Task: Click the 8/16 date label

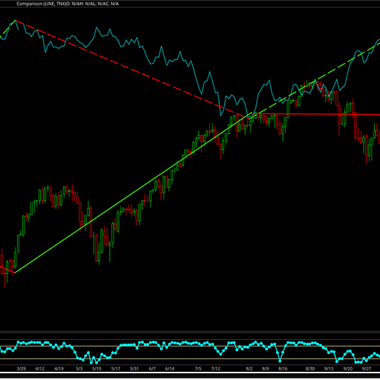Action: pos(283,369)
